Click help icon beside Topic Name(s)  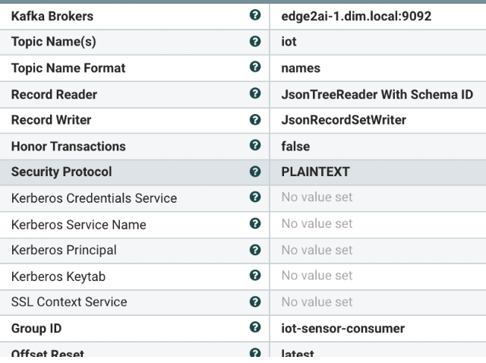click(x=255, y=41)
